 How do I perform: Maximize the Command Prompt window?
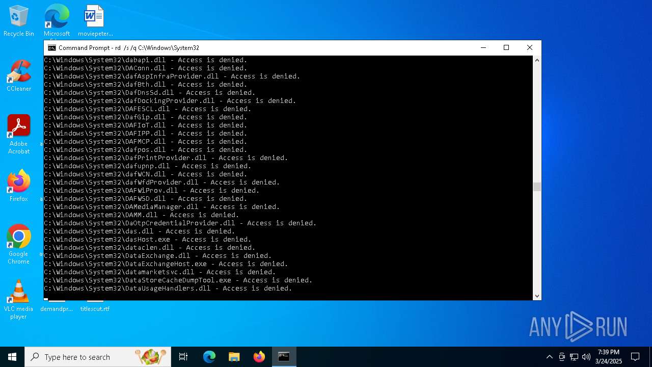[x=506, y=48]
